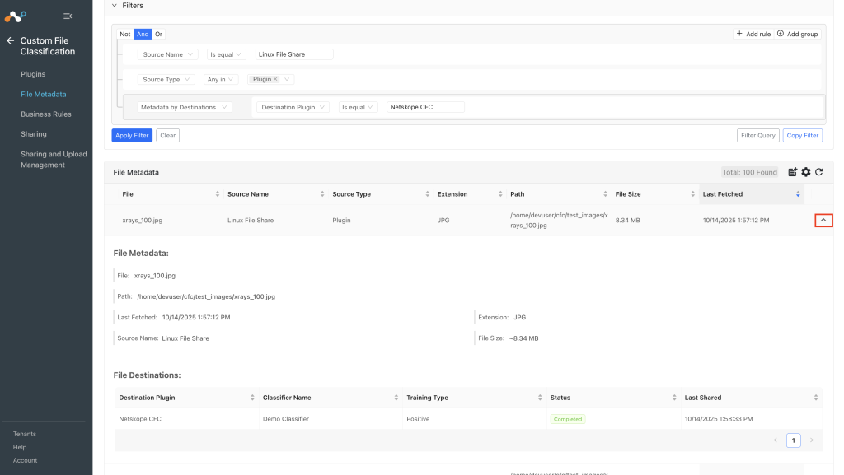Image resolution: width=844 pixels, height=475 pixels.
Task: Open table settings gear icon
Action: (806, 172)
